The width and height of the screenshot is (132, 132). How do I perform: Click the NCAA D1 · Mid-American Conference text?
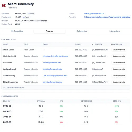(x=31, y=21)
